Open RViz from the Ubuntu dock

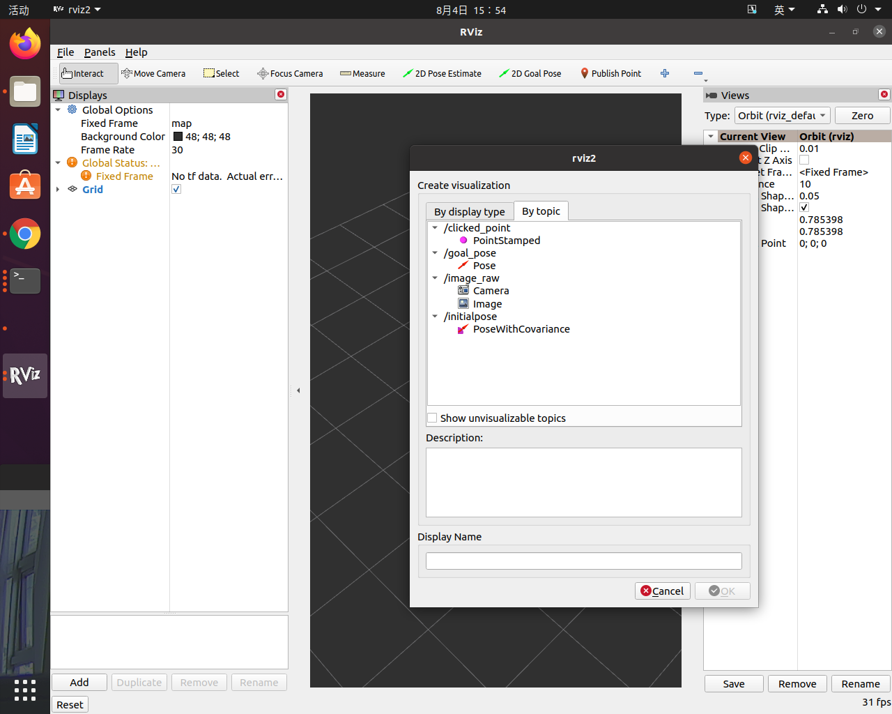pos(24,375)
